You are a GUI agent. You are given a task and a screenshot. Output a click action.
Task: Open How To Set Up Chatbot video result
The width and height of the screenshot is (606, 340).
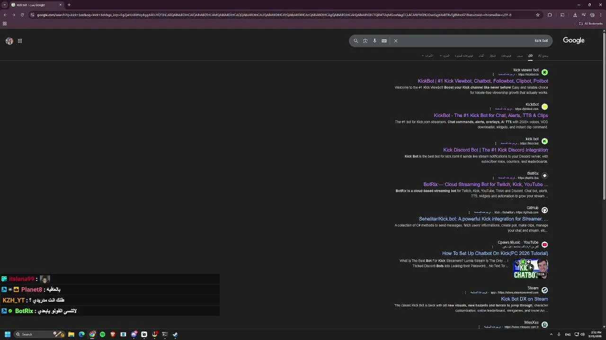coord(495,254)
